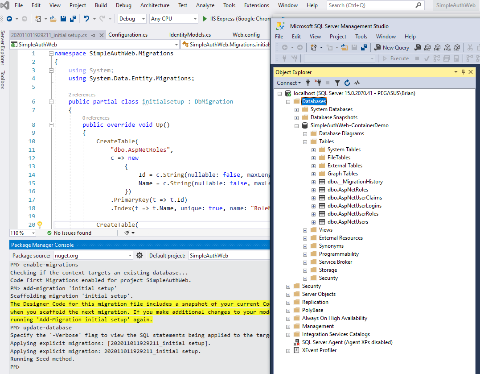Click the lightbulb quick action on line 20
Screen dimensions: 480x374
(40, 224)
